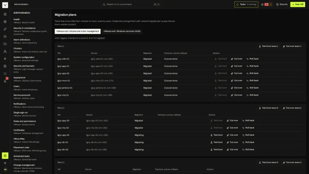The height and width of the screenshot is (174, 309).
Task: Open the hierarchy network icon in the left rail
Action: click(x=5, y=51)
